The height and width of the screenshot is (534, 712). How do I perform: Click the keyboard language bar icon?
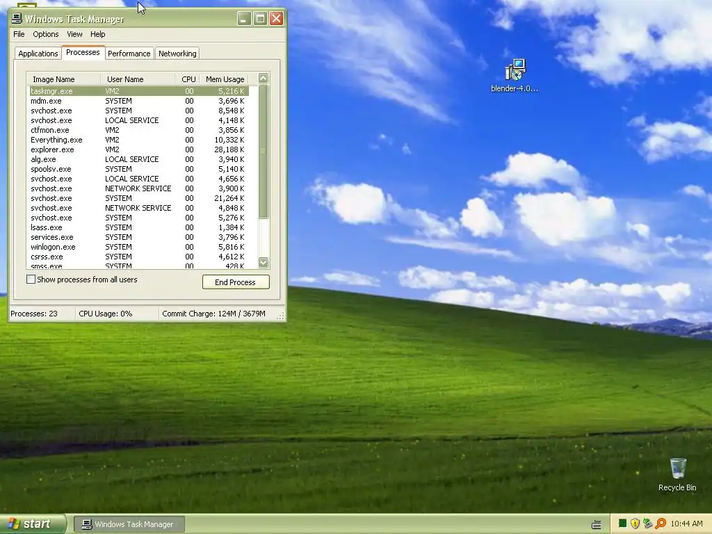[x=596, y=525]
